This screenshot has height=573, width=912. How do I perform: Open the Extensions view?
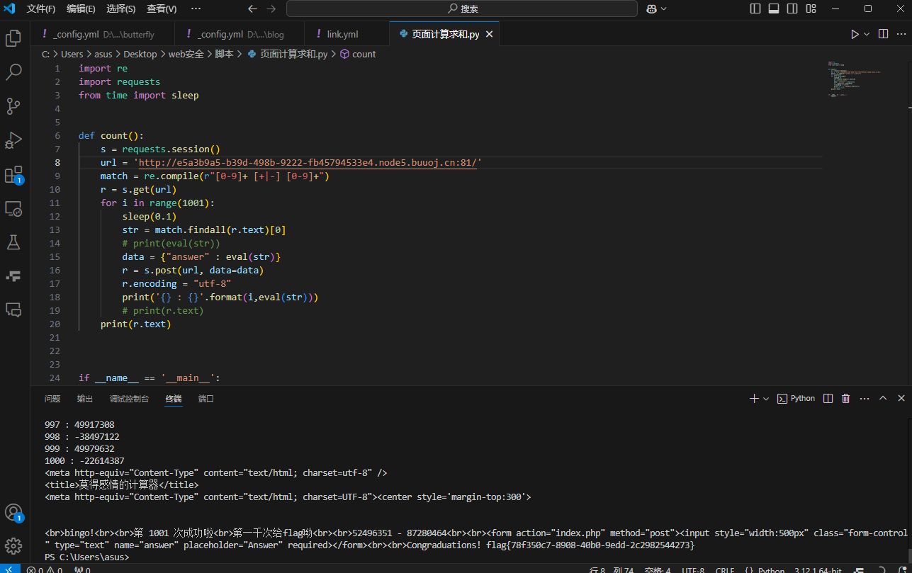pyautogui.click(x=13, y=175)
